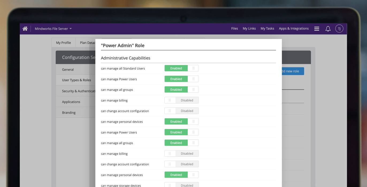Image resolution: width=367 pixels, height=187 pixels.
Task: Open the hamburger menu icon
Action: (316, 29)
